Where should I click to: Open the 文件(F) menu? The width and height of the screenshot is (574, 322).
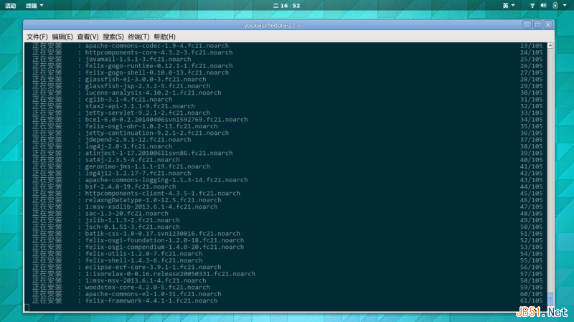point(37,37)
